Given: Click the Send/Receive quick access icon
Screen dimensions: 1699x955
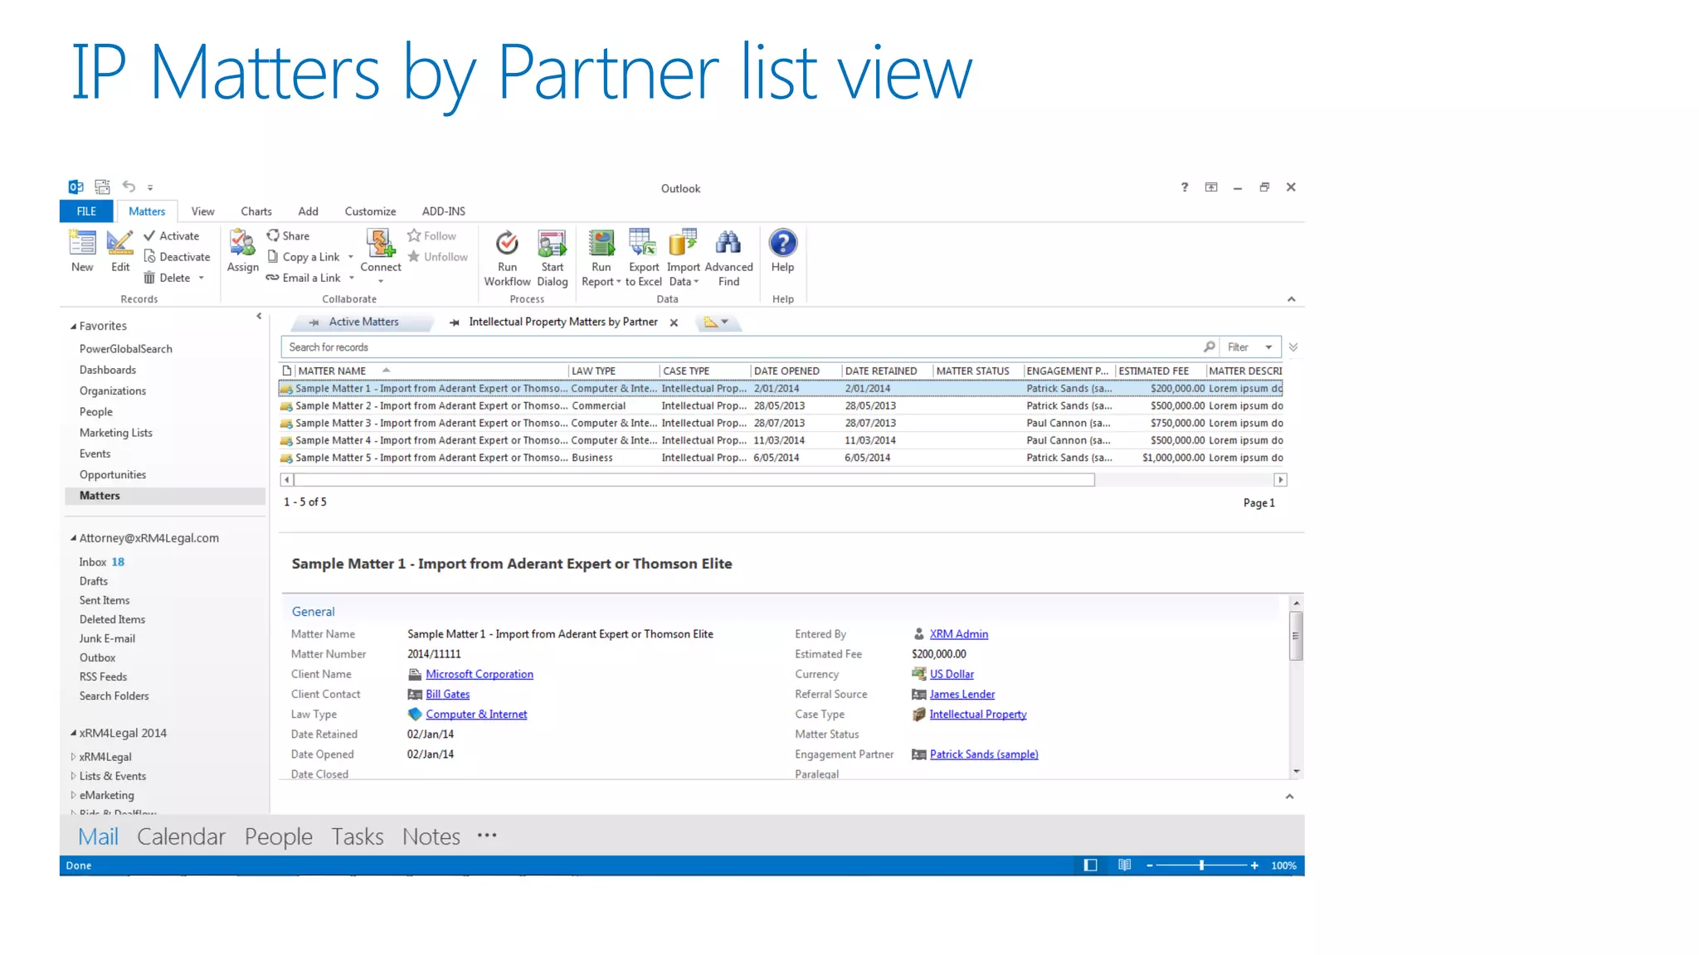Looking at the screenshot, I should coord(102,187).
